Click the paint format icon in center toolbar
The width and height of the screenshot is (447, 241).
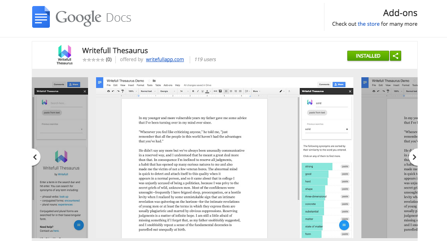click(x=123, y=91)
